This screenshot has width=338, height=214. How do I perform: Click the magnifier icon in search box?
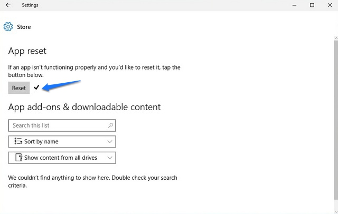pyautogui.click(x=110, y=125)
